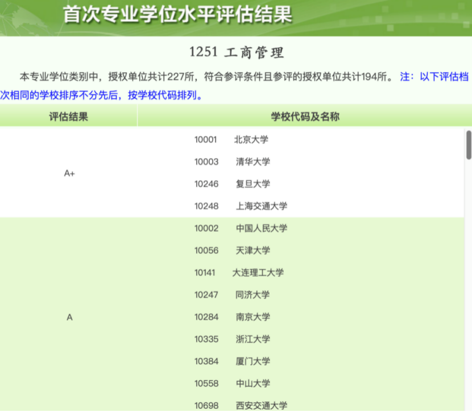Select the school name 北京大学

point(251,140)
